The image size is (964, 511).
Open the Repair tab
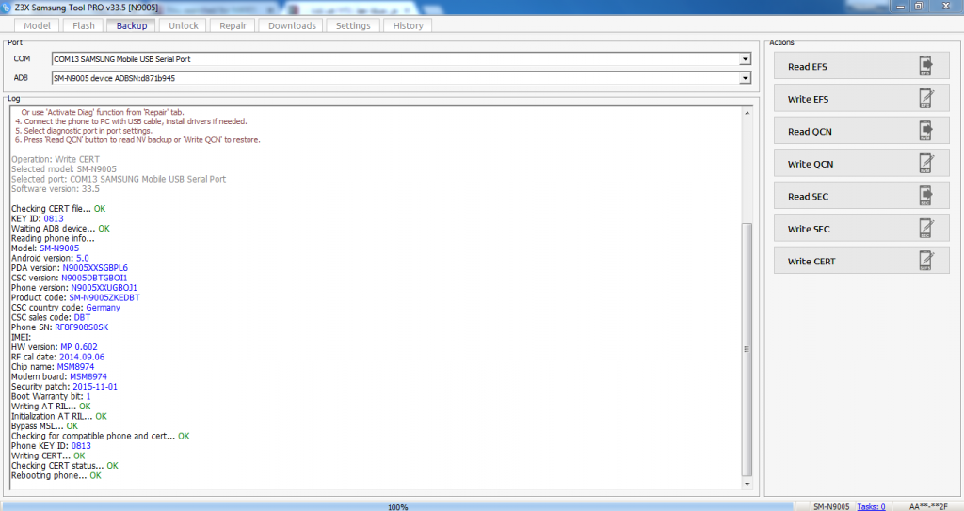(233, 25)
